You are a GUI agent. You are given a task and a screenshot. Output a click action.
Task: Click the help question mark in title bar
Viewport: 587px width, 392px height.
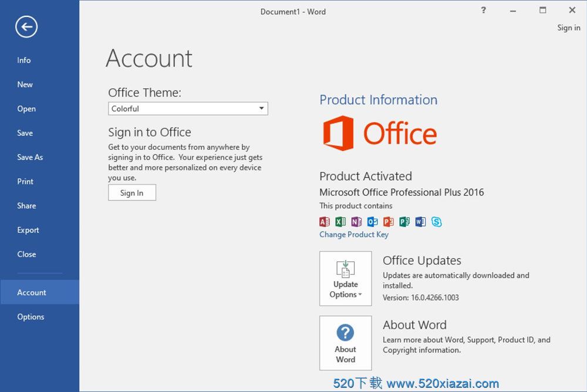(483, 10)
